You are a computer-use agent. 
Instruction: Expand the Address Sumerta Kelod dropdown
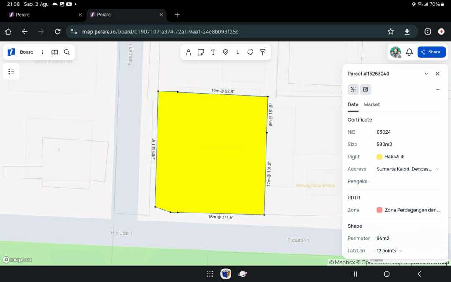[437, 169]
